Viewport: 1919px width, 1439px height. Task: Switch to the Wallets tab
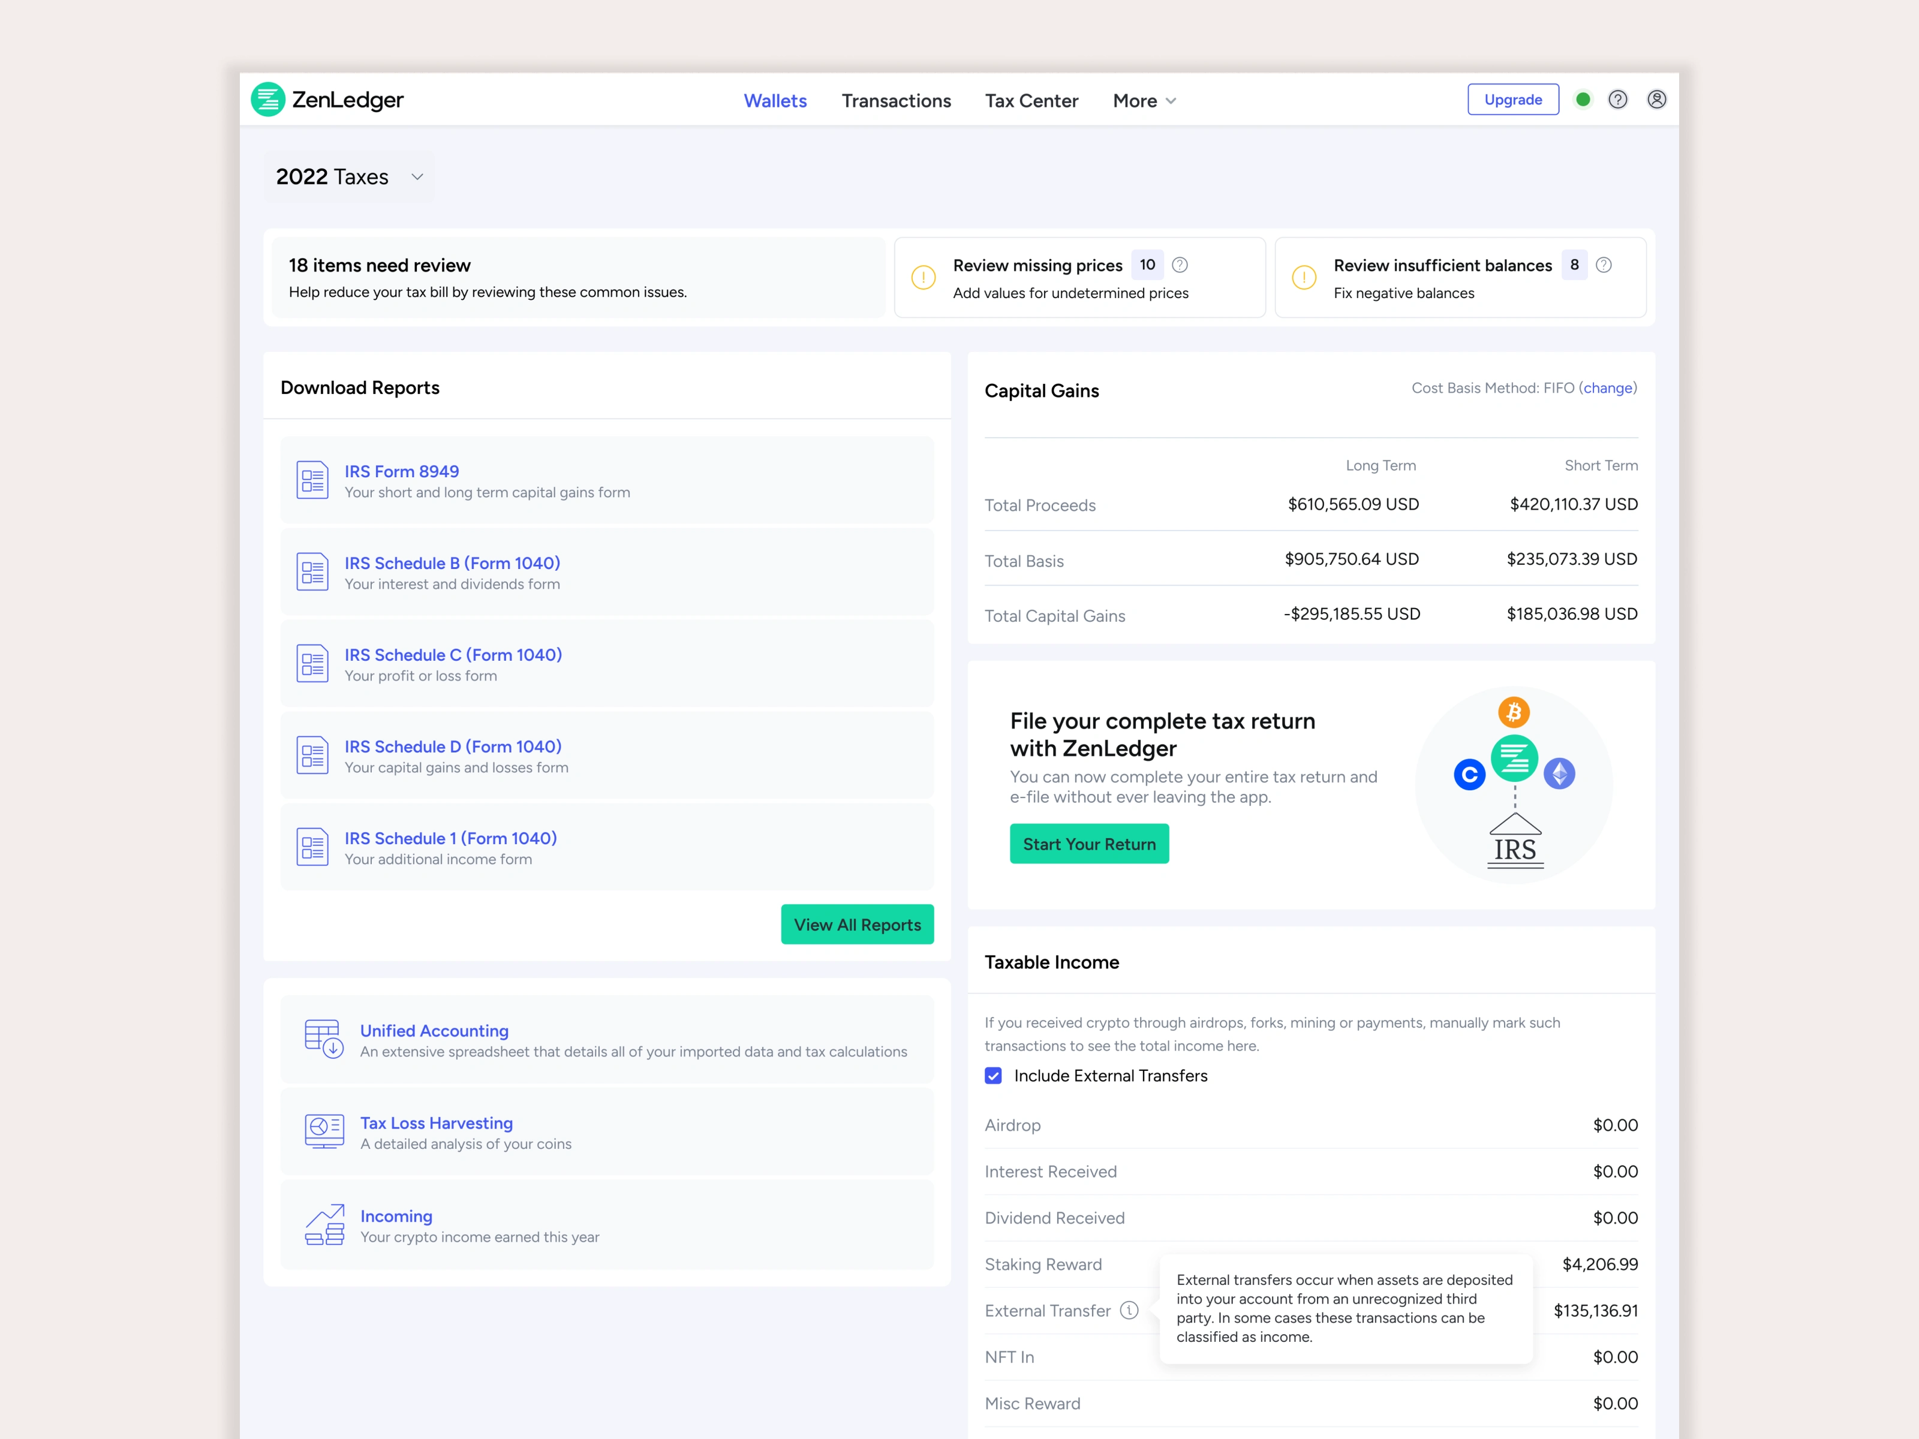pyautogui.click(x=775, y=101)
